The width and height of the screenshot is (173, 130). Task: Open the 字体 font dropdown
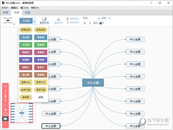91,18
